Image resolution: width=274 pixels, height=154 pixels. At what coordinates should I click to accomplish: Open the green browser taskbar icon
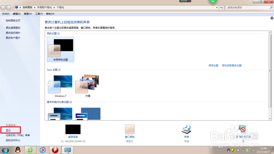(30, 150)
